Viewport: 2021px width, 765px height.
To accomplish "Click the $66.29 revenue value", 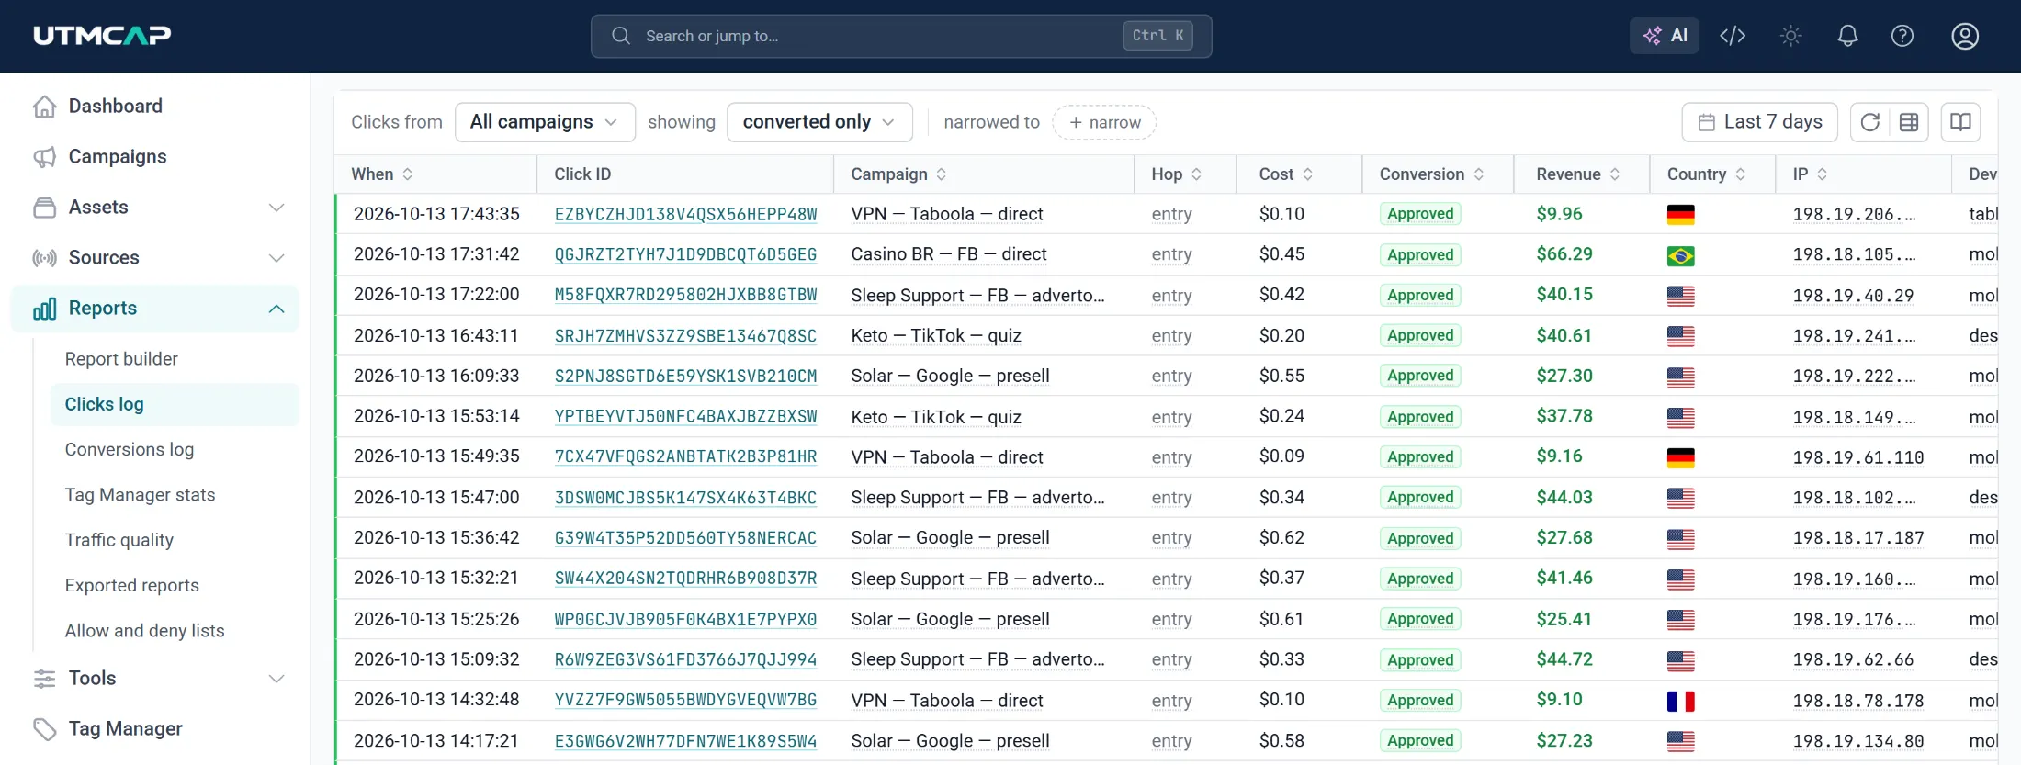I will coord(1564,254).
